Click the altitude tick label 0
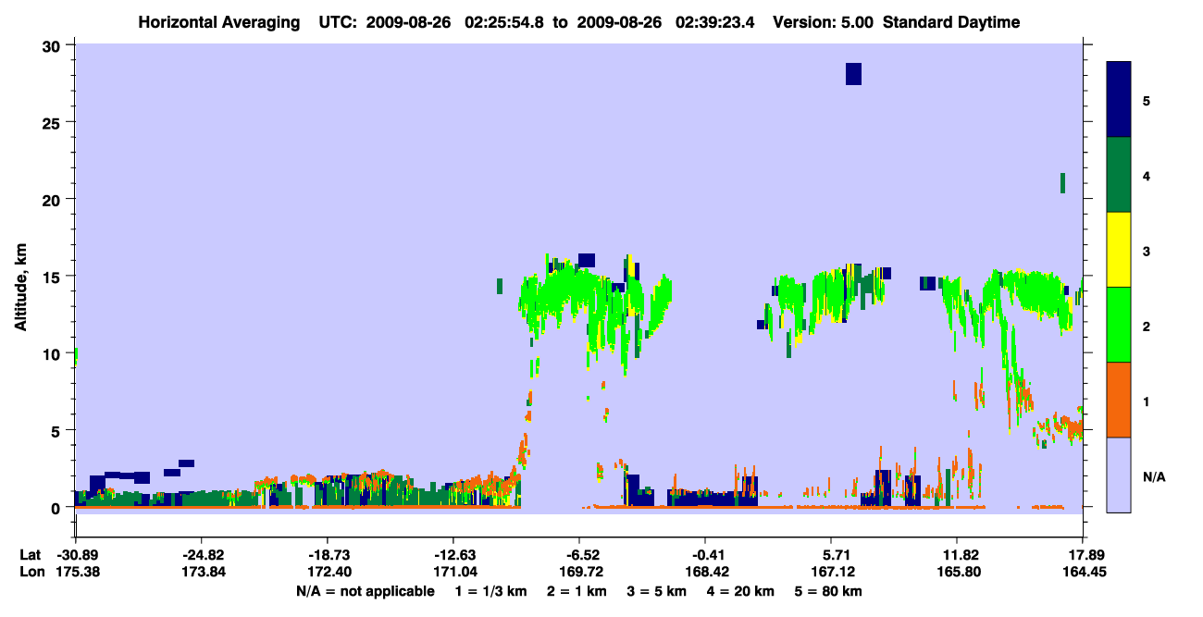1203x617 pixels. tap(56, 508)
